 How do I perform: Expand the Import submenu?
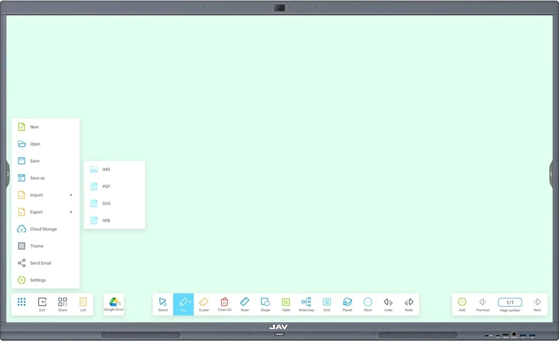click(45, 195)
